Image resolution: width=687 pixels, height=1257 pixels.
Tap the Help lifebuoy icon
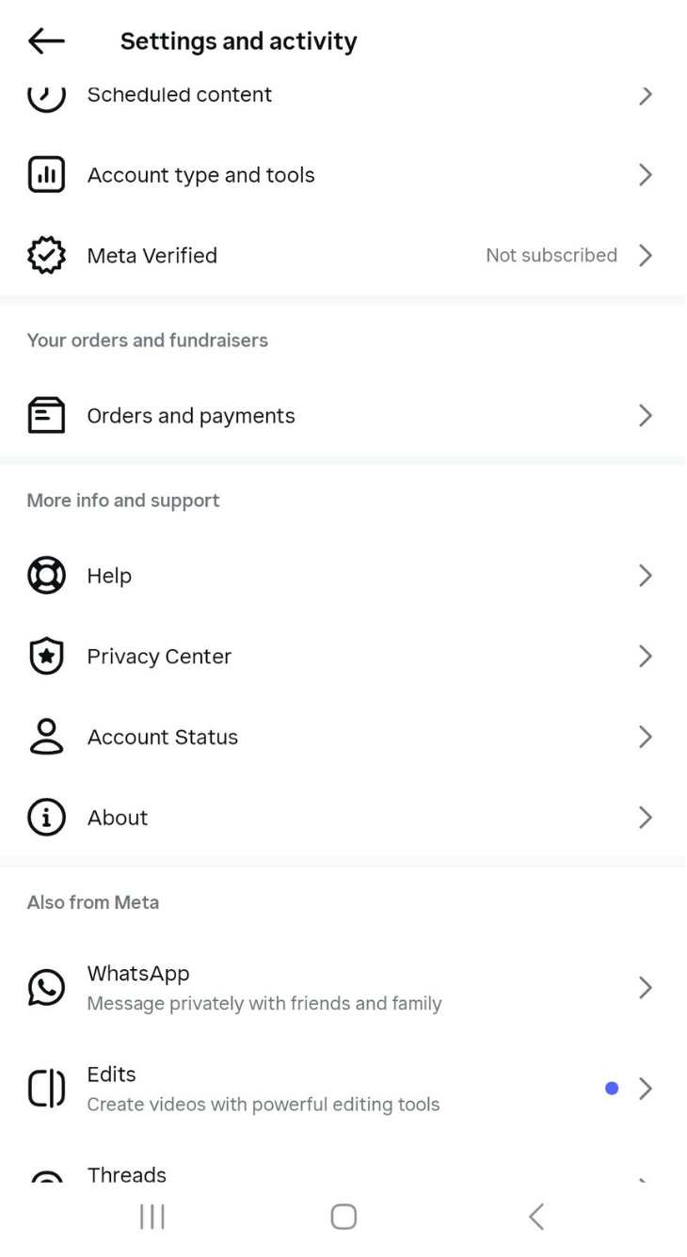click(46, 576)
